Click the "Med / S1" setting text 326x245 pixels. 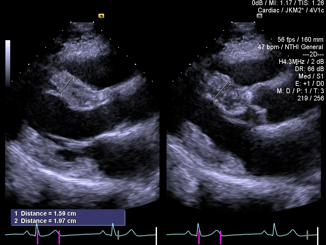[311, 76]
